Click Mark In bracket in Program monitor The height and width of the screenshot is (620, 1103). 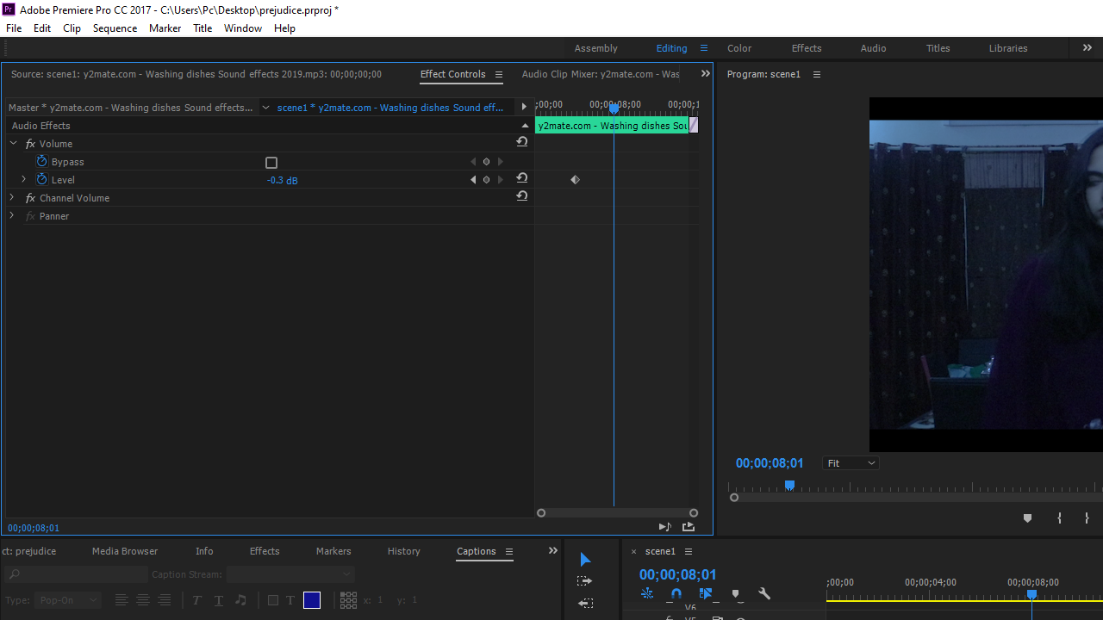(x=1059, y=518)
